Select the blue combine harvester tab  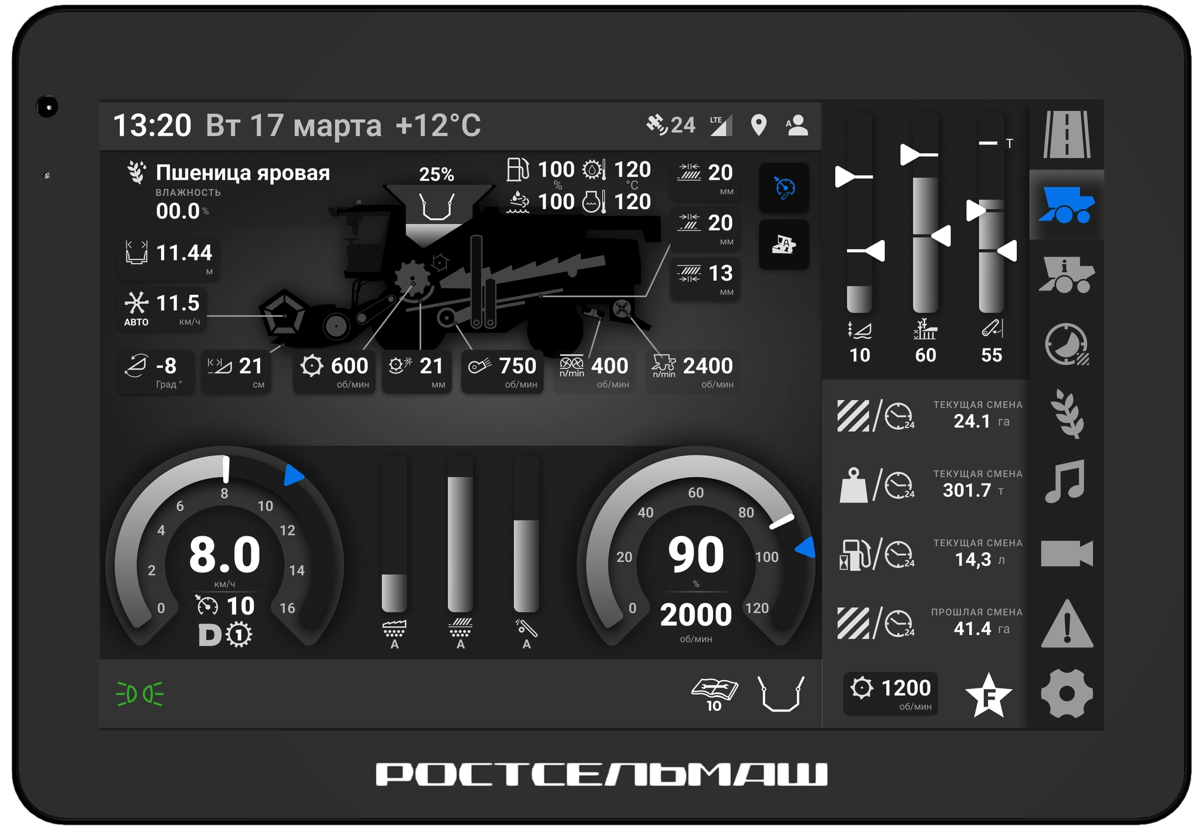[1066, 205]
